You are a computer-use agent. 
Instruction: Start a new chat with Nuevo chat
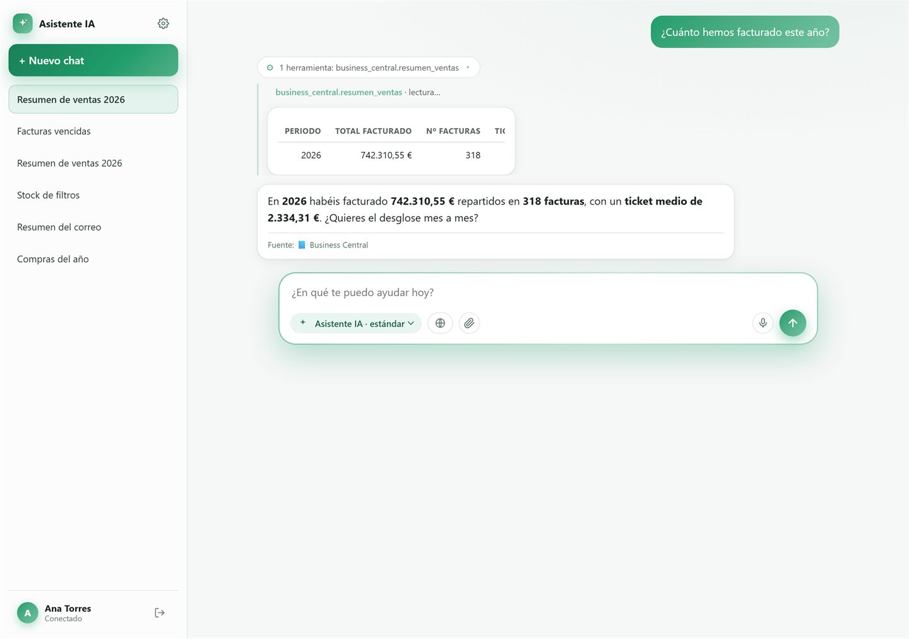coord(93,61)
